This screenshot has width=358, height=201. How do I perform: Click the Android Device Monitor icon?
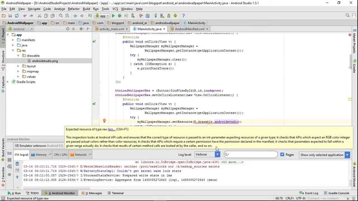pyautogui.click(x=175, y=16)
